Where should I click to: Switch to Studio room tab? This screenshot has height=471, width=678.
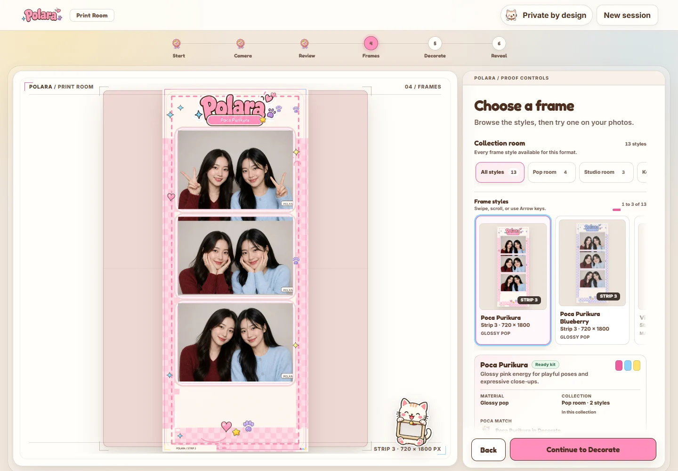click(x=606, y=172)
